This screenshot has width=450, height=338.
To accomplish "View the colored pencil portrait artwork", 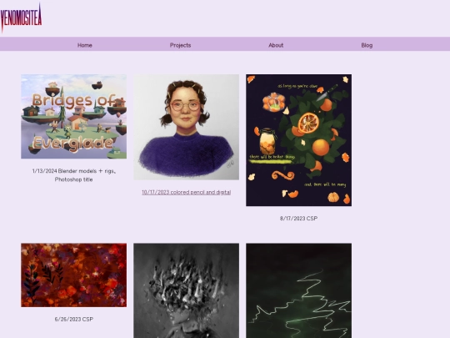I will coord(187,127).
